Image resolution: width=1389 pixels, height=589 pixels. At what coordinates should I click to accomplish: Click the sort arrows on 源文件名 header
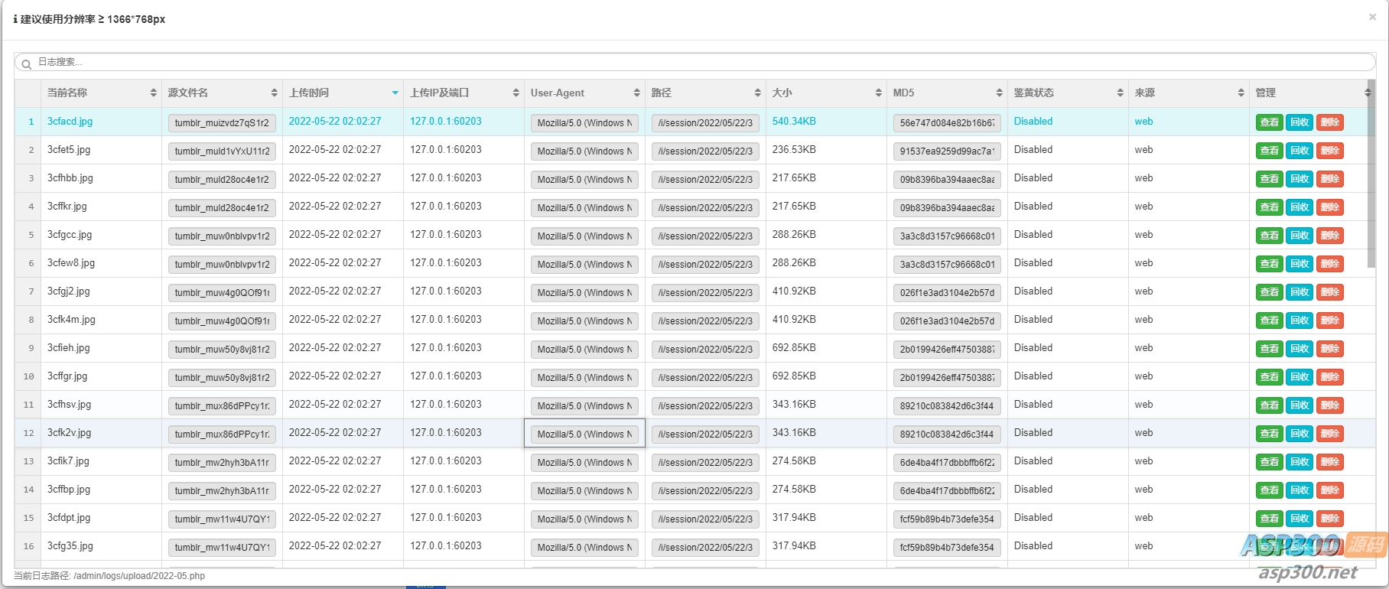pos(274,93)
